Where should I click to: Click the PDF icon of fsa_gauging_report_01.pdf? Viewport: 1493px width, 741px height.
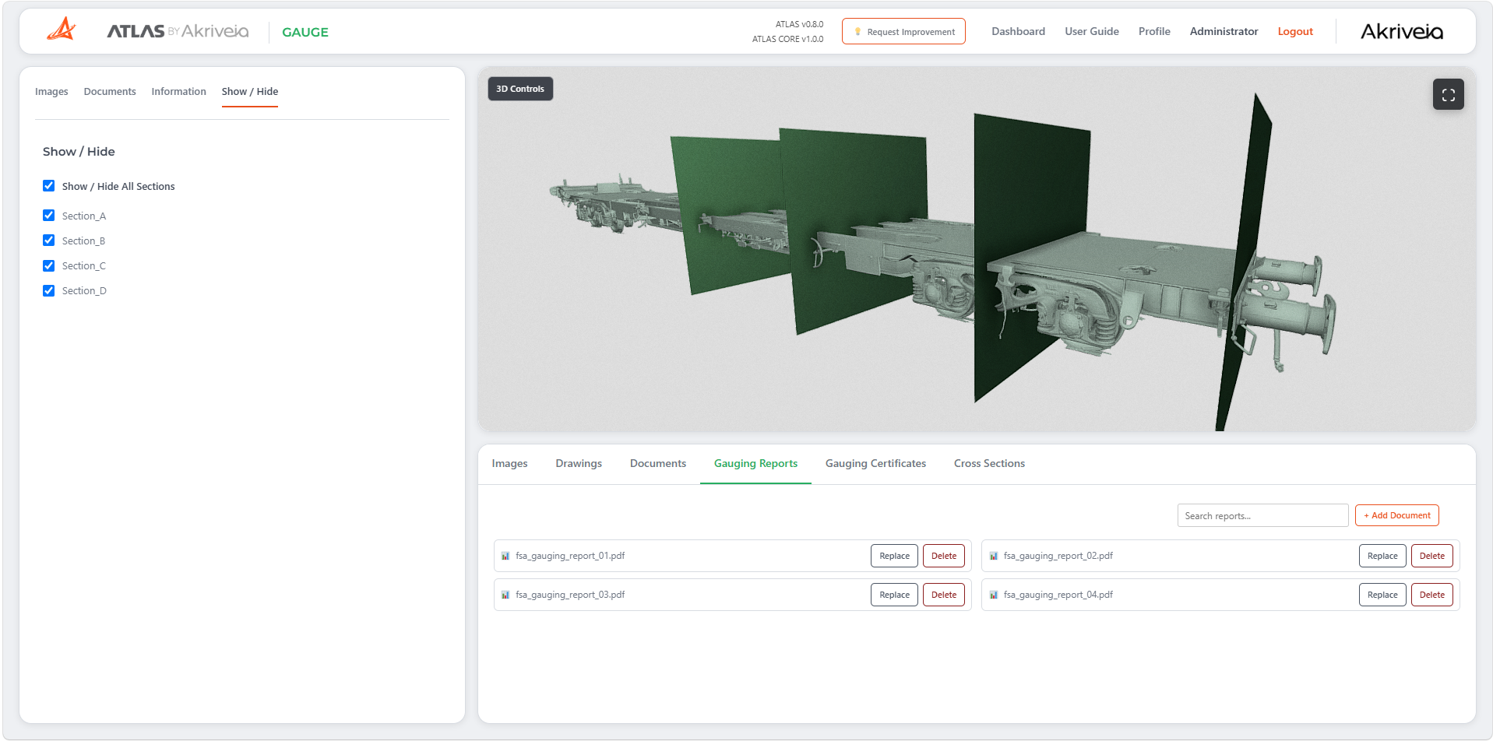click(x=505, y=556)
